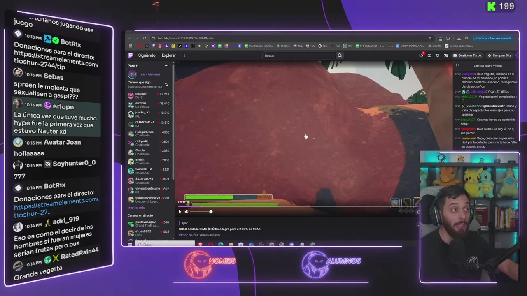
Task: Click Gestionar Turbo button
Action: pyautogui.click(x=467, y=55)
